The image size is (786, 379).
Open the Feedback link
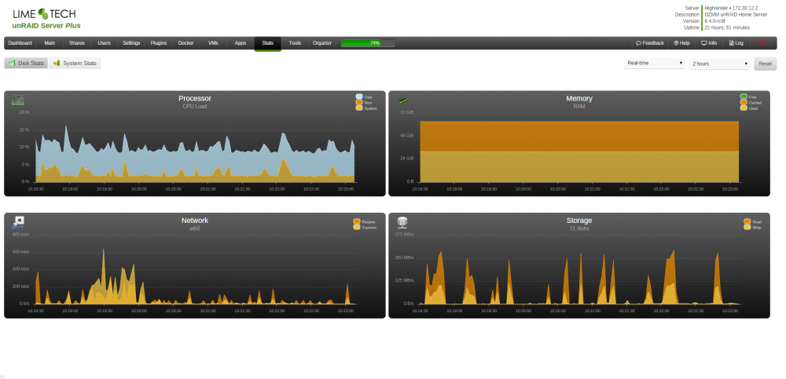pyautogui.click(x=650, y=43)
